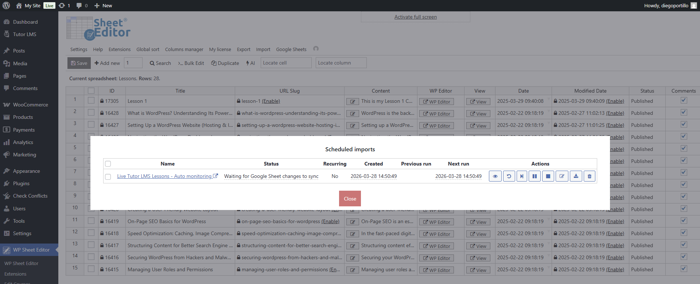The width and height of the screenshot is (700, 284).
Task: Enable Modified Date editing in row 1
Action: click(615, 101)
